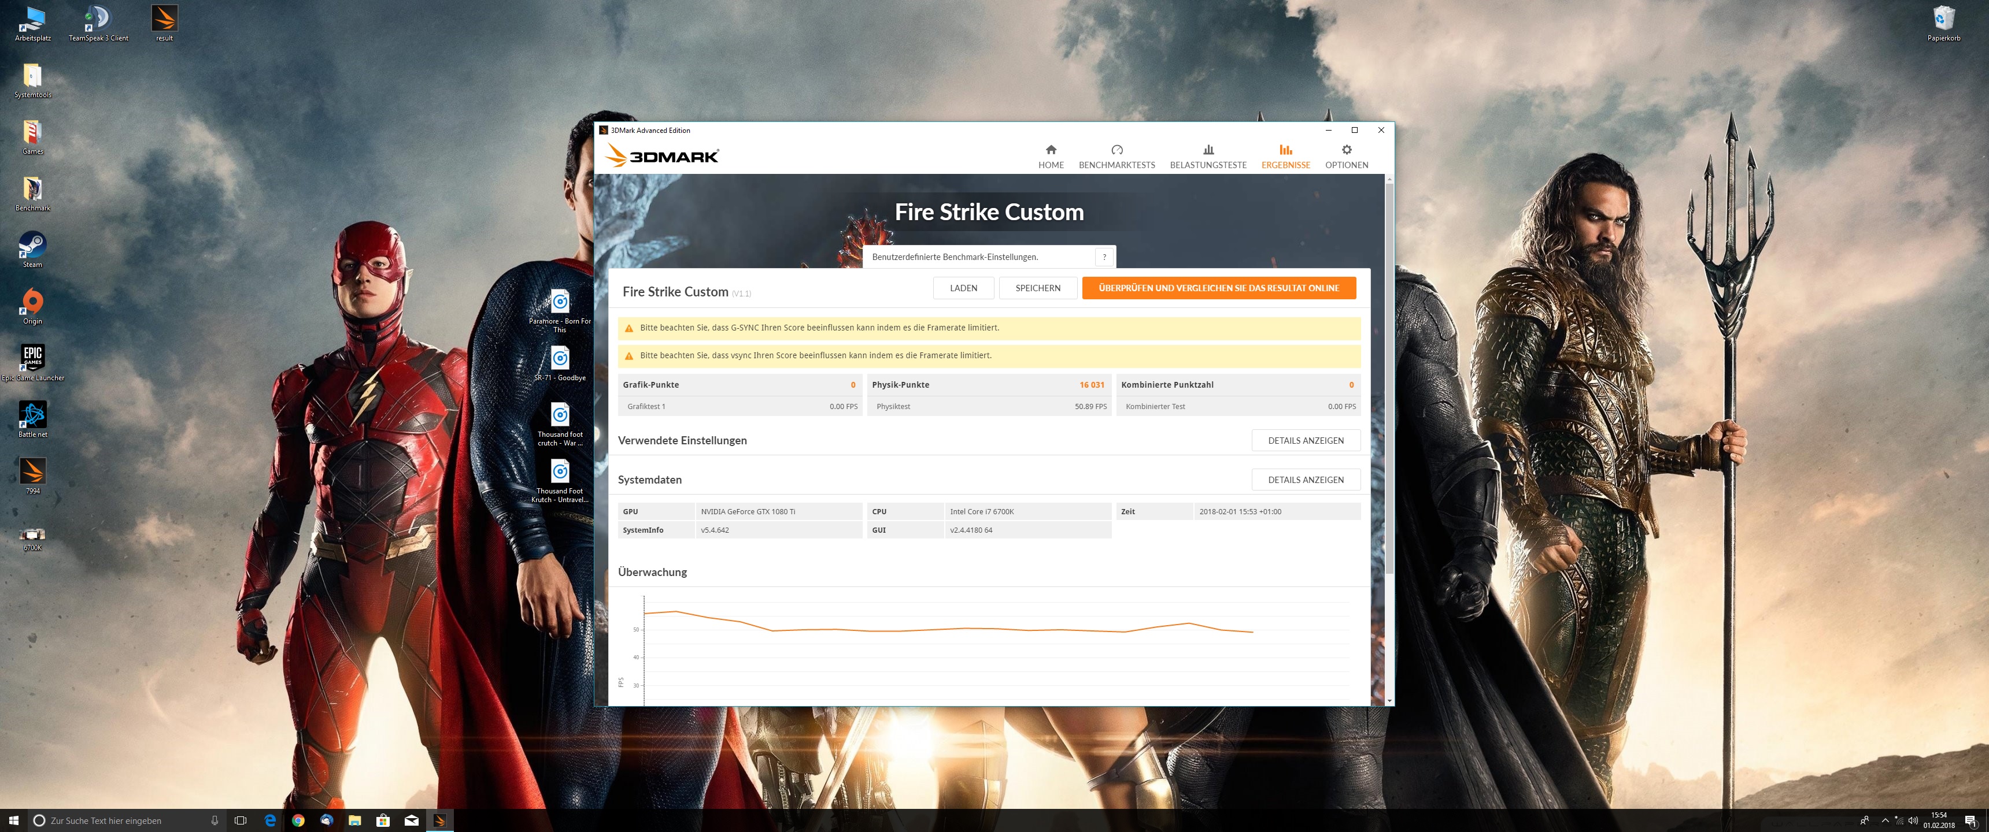Click the 3DMark window vertical scrollbar
This screenshot has height=832, width=1989.
1389,378
